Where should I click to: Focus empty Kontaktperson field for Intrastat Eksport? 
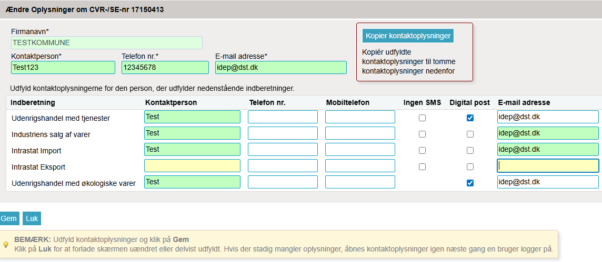click(x=192, y=166)
